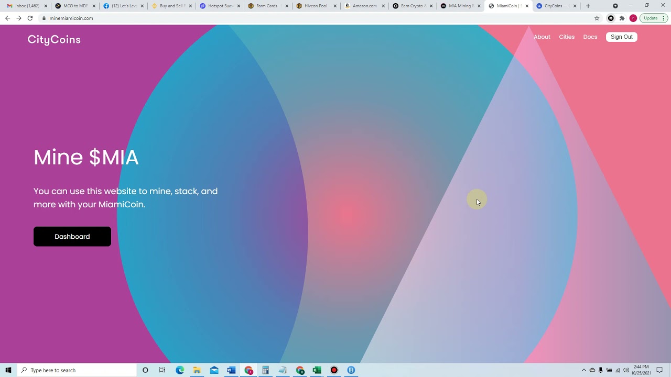Screen dimensions: 671x377
Task: Open the Chrome profile avatar
Action: click(633, 18)
